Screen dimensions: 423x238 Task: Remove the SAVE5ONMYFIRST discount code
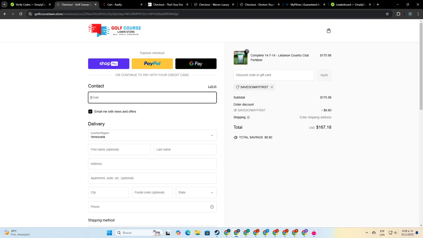pyautogui.click(x=272, y=87)
